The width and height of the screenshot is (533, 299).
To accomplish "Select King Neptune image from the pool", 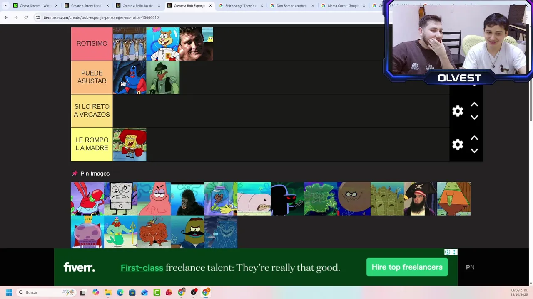I will (x=121, y=232).
